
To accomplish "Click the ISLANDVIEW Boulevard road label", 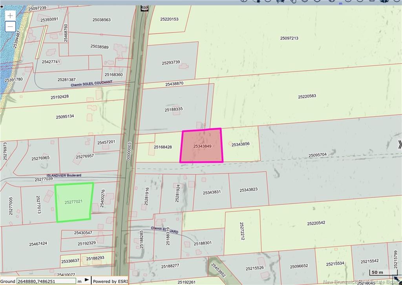I will 64,175.
